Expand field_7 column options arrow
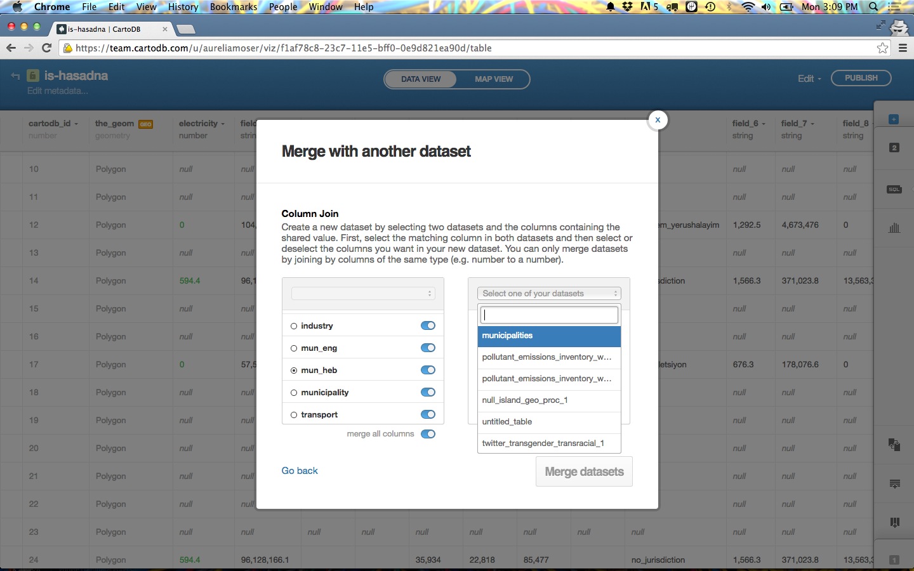 click(812, 124)
